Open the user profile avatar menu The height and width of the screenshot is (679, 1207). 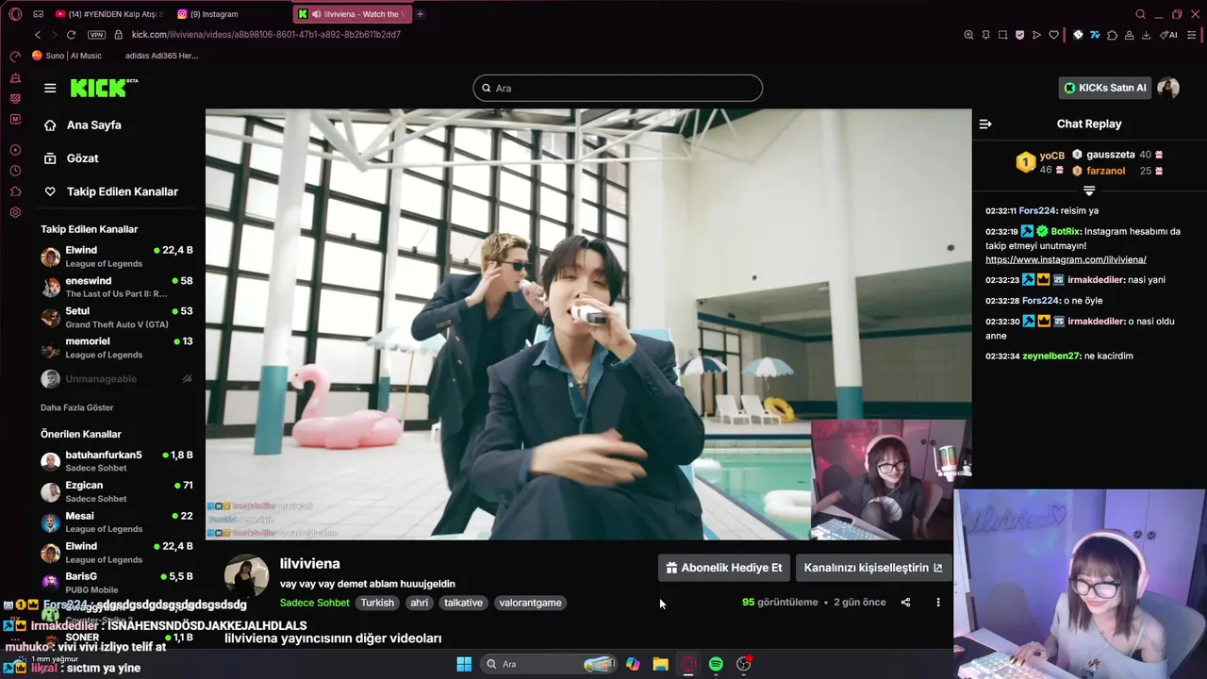[x=1168, y=88]
